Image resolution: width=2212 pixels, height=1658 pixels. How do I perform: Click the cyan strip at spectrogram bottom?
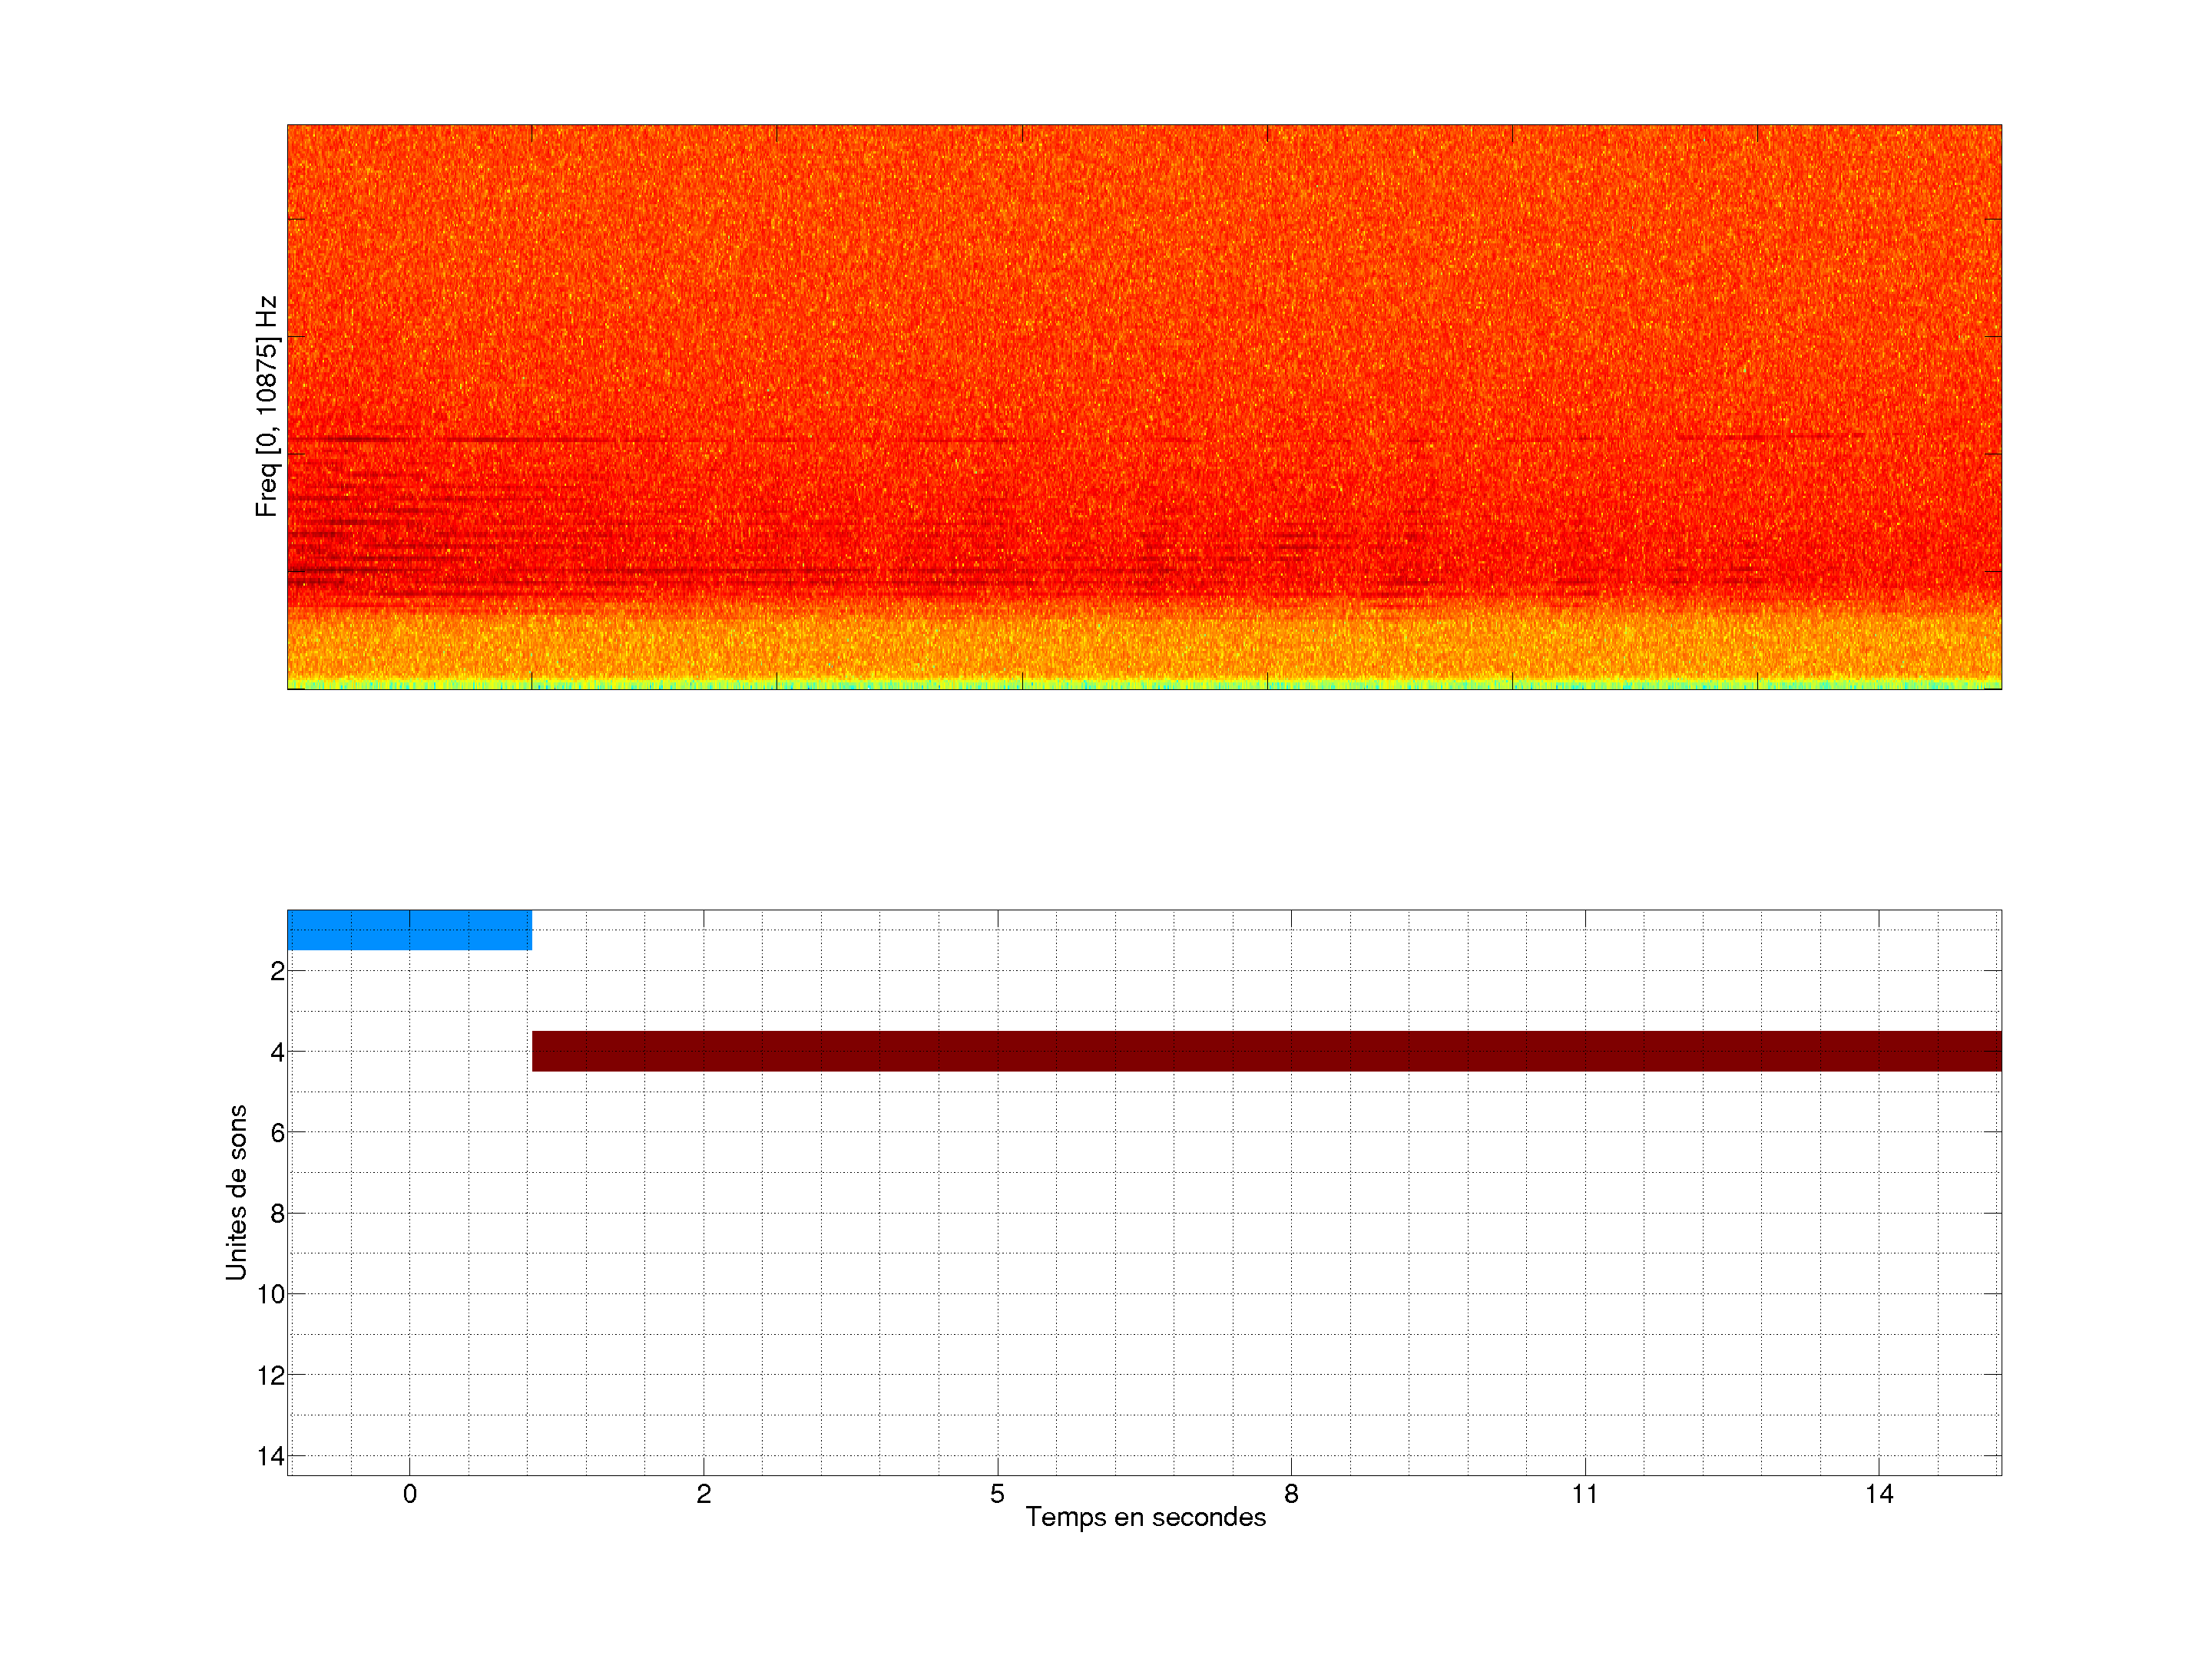click(x=1144, y=685)
